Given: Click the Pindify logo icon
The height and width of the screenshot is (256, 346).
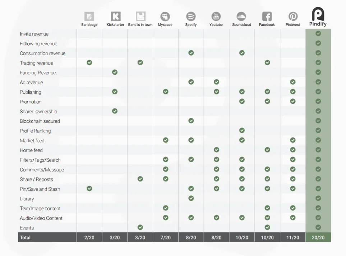Looking at the screenshot, I should point(318,14).
